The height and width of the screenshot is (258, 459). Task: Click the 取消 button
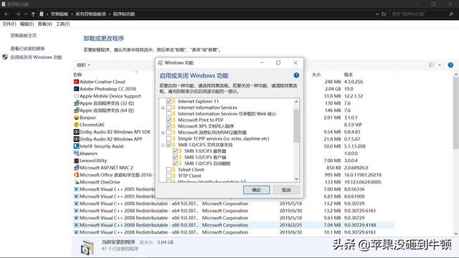[286, 190]
